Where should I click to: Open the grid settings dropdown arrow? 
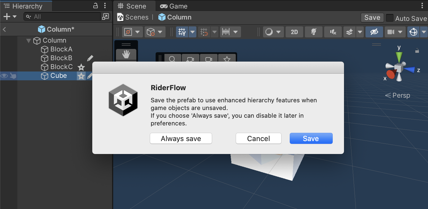(x=193, y=32)
